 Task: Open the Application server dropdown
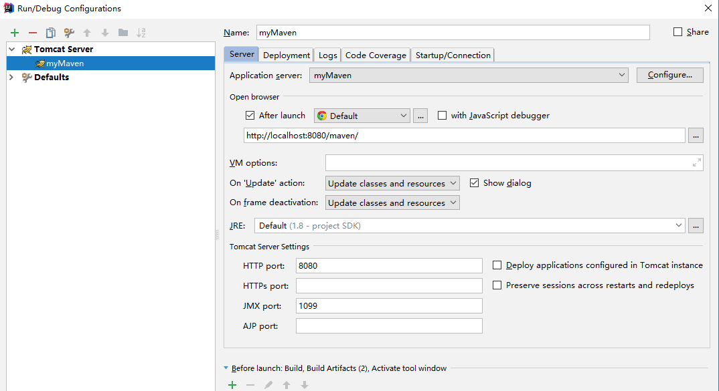click(x=469, y=75)
